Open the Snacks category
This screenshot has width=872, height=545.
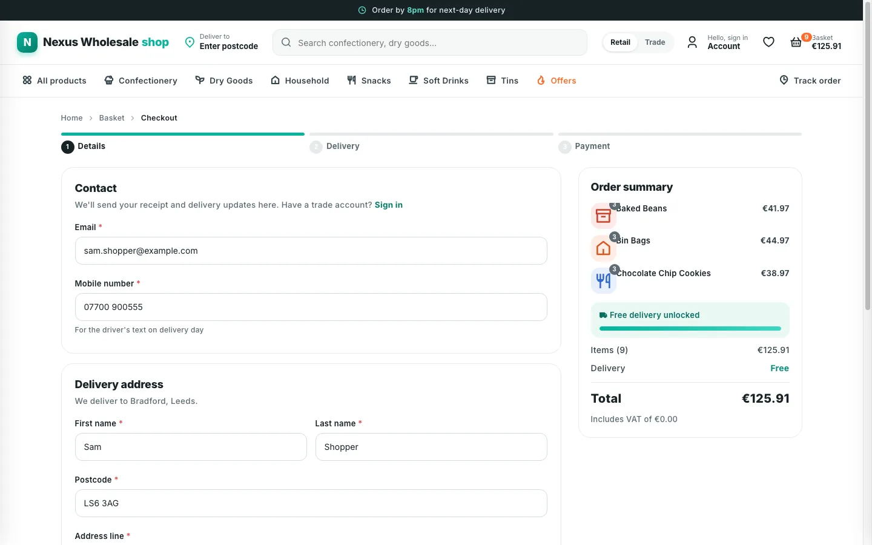369,81
